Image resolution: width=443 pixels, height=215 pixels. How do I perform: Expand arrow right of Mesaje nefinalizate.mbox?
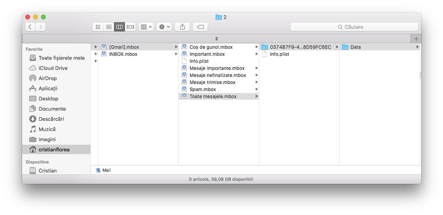(x=256, y=75)
